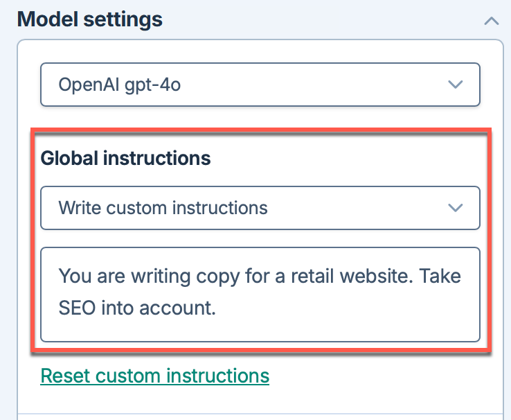Place cursor on the word "Take"
Screen dimensions: 511x420
(x=444, y=277)
